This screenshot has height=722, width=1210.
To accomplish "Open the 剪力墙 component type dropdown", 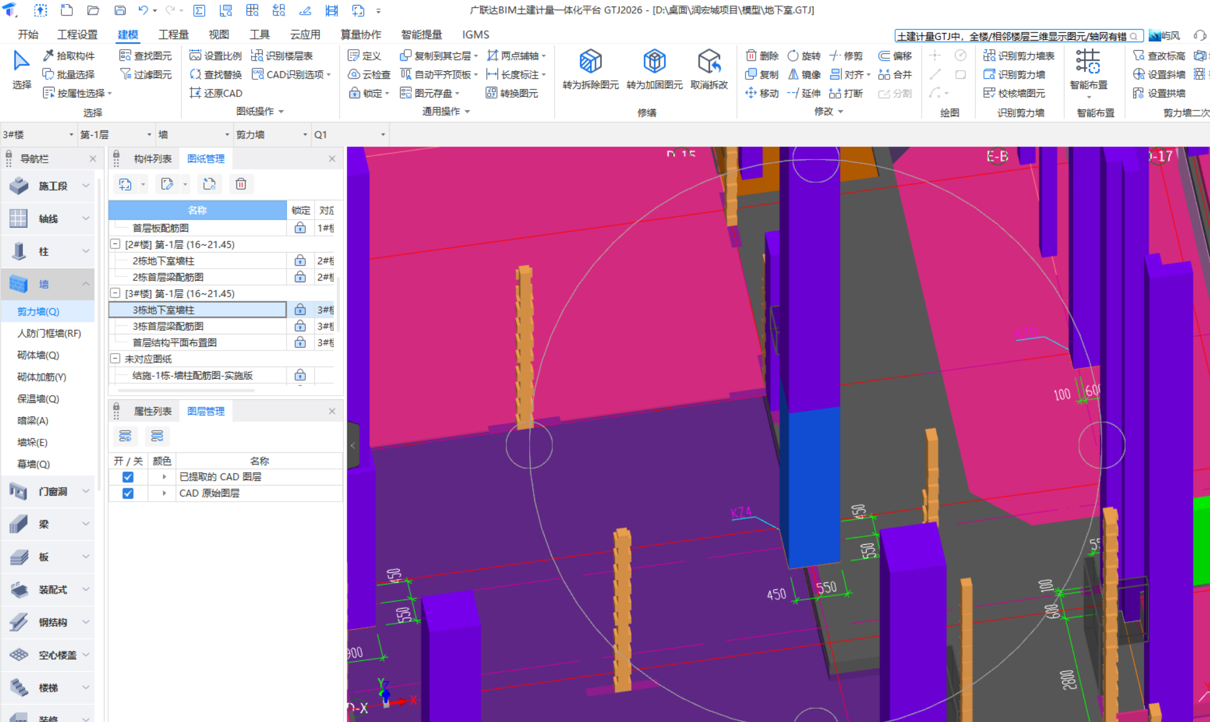I will 272,135.
